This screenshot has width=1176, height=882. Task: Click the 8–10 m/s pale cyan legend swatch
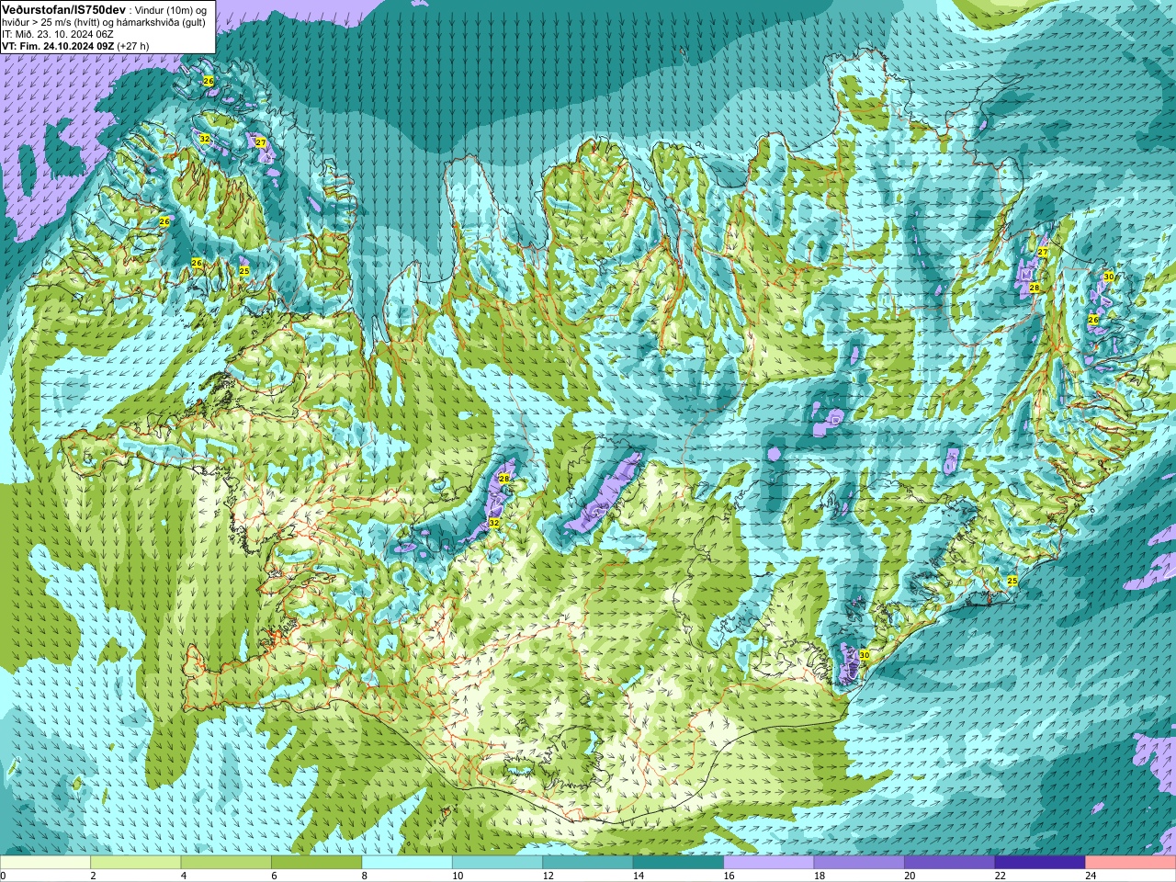pyautogui.click(x=407, y=862)
